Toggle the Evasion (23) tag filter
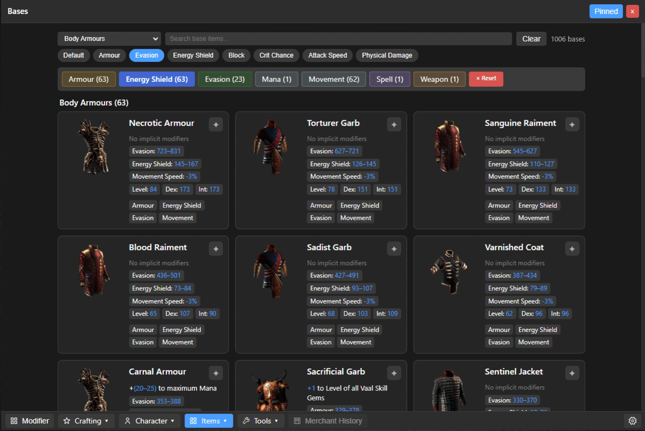Screen dimensions: 645x431 coord(225,79)
